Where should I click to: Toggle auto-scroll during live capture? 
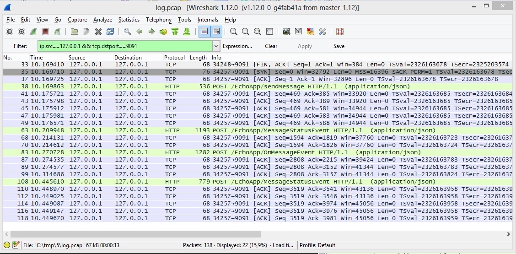point(216,32)
